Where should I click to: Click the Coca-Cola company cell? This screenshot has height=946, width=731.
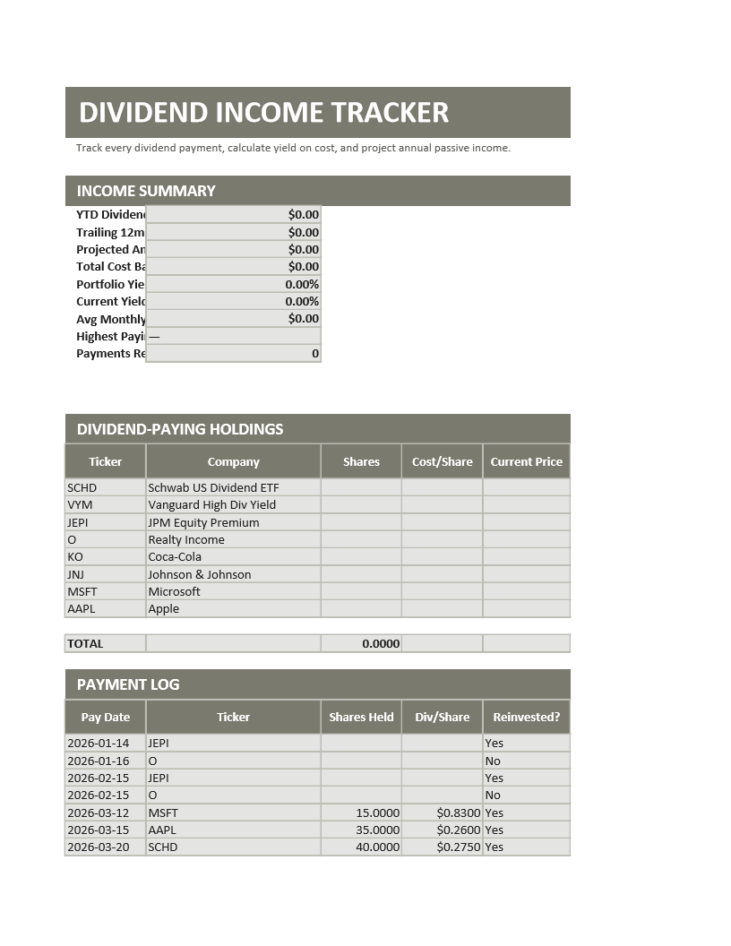coord(234,557)
